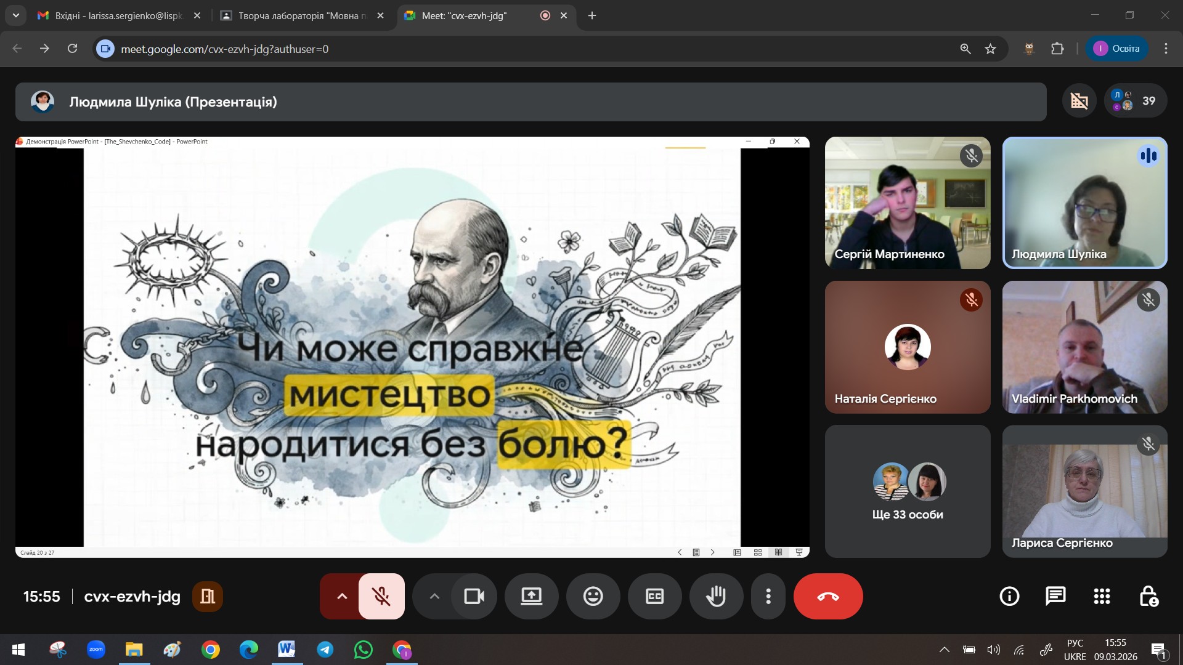The width and height of the screenshot is (1183, 665).
Task: Open host controls lock icon
Action: tap(1148, 596)
